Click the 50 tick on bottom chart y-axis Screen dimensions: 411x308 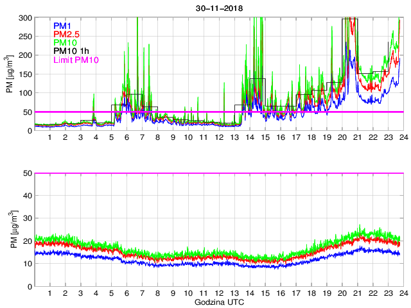coord(27,173)
